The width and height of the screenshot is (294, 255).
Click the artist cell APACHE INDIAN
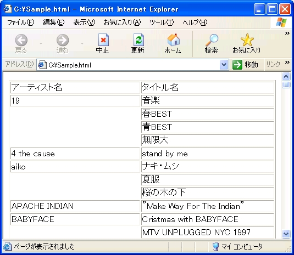(75, 206)
